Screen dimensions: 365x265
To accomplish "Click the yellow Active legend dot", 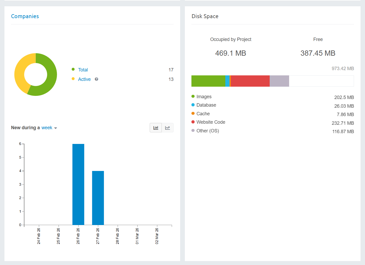I will 73,79.
